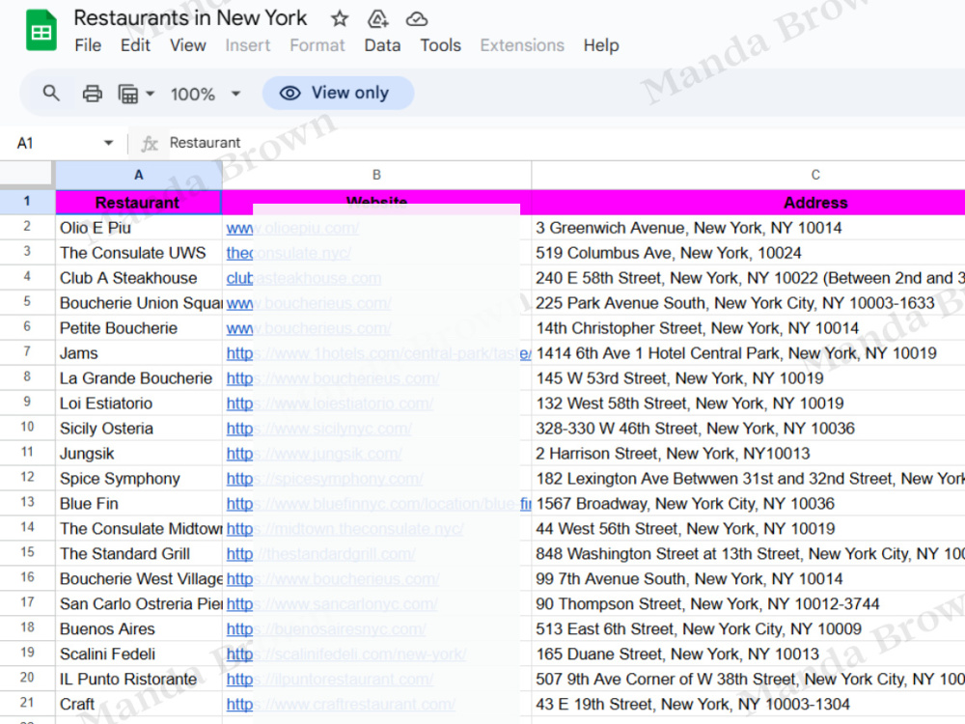Expand the filter views dropdown arrow
The width and height of the screenshot is (965, 724).
[150, 95]
